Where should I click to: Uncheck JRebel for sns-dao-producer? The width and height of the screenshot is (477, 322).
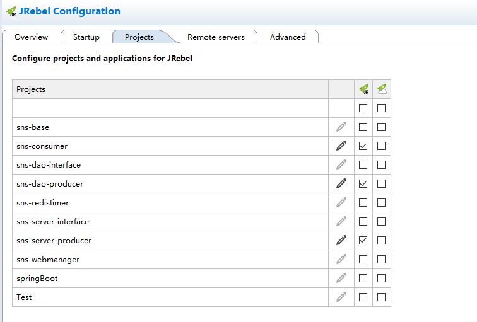[363, 183]
